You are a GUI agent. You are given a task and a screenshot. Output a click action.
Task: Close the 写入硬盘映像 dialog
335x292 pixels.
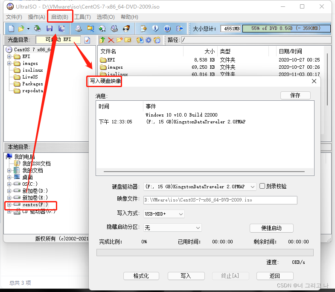click(x=314, y=81)
